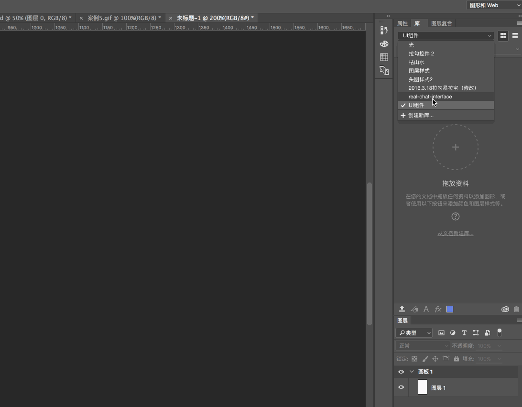This screenshot has height=407, width=522.
Task: Switch library to list view
Action: pyautogui.click(x=515, y=36)
